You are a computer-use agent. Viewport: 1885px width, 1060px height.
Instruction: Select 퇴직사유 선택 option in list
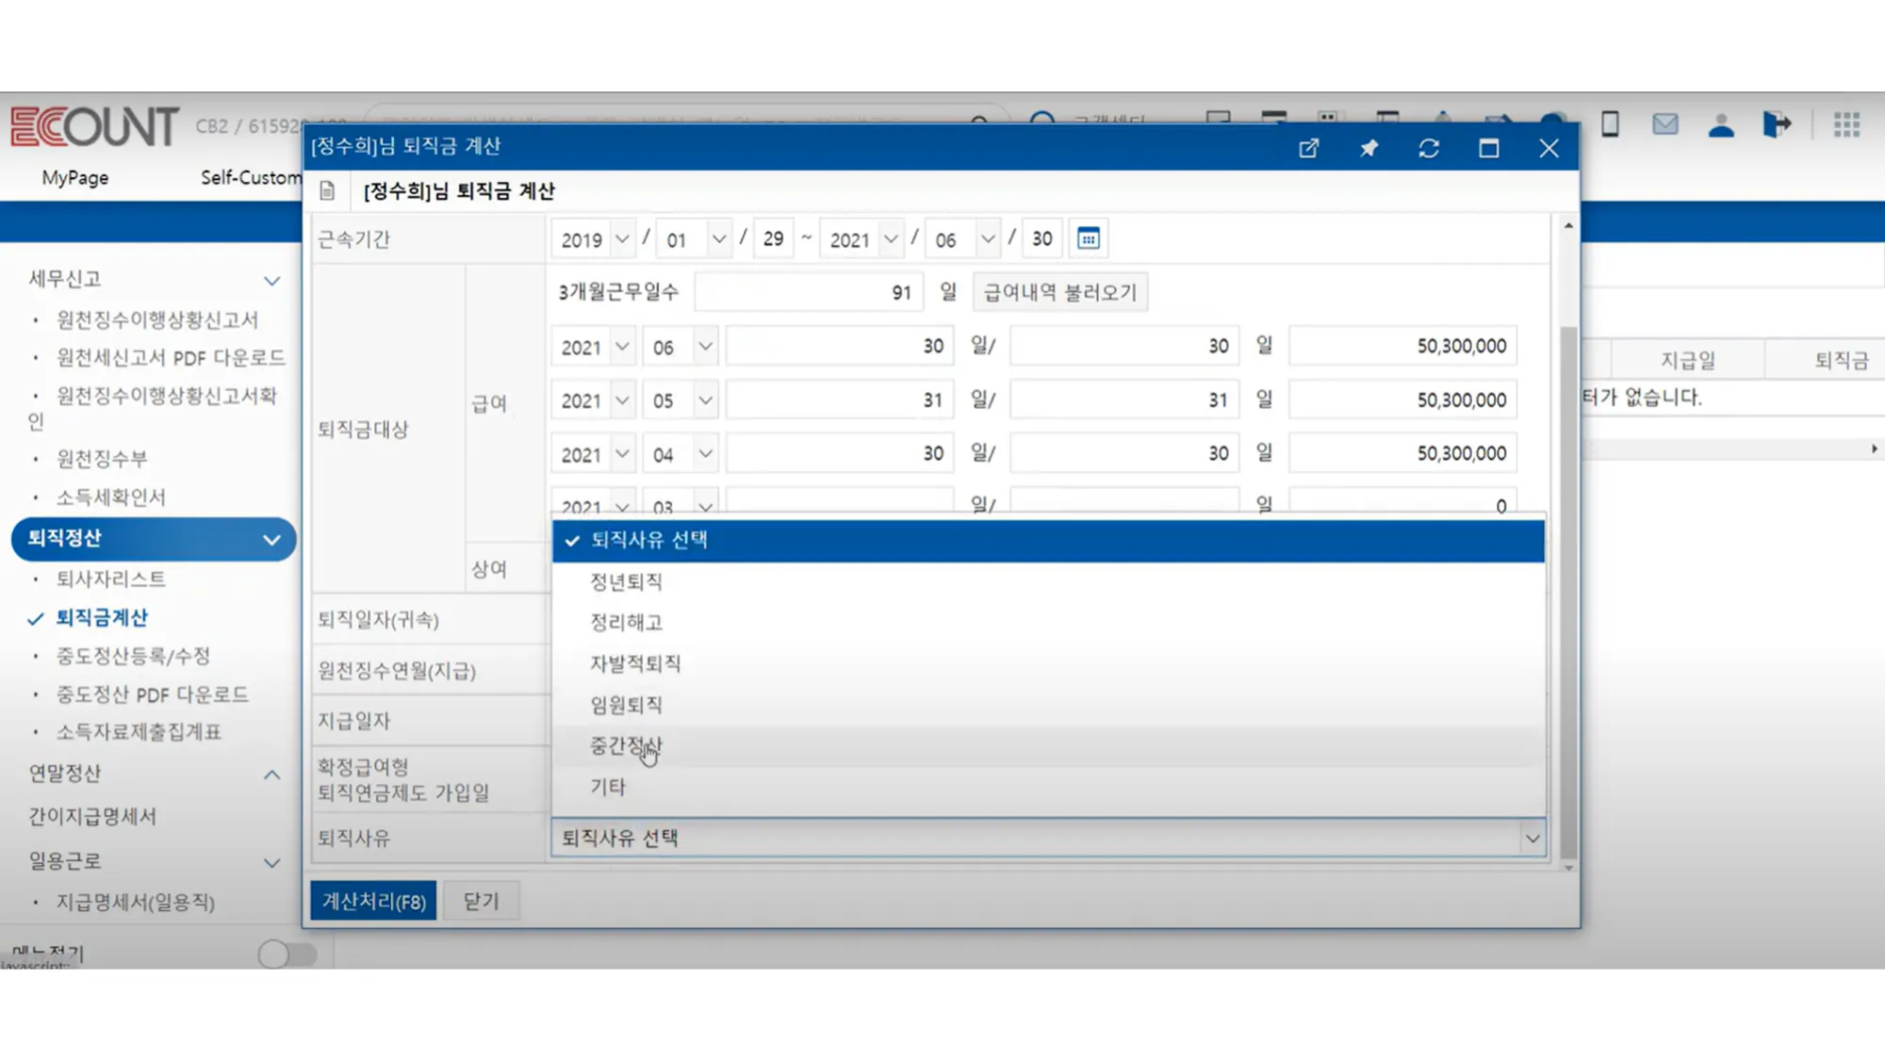(x=1048, y=540)
